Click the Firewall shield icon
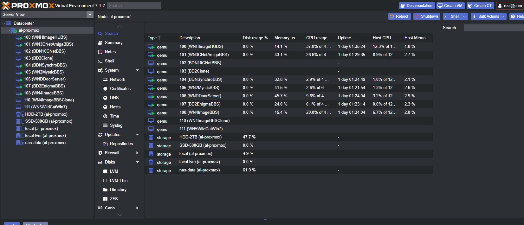This screenshot has height=225, width=524. 100,153
